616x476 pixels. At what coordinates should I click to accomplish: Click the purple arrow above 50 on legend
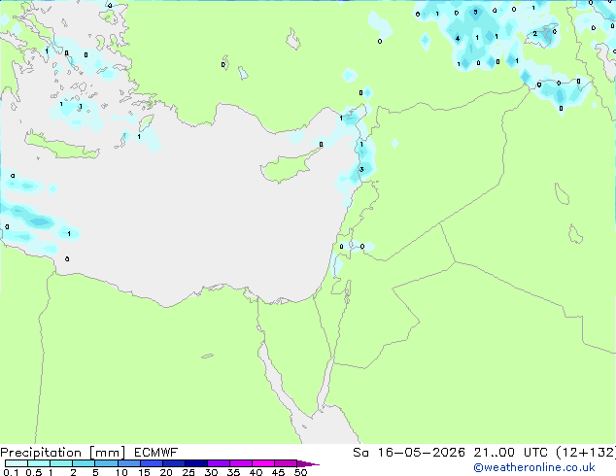coord(308,463)
